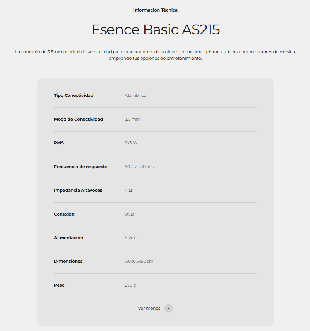
Task: Click the Frecuencia de respuesta label
Action: pos(80,167)
